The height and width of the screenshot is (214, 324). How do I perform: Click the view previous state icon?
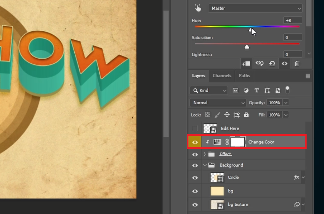click(x=259, y=64)
